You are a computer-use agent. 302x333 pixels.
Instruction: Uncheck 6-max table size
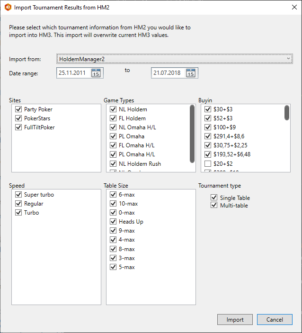click(113, 195)
